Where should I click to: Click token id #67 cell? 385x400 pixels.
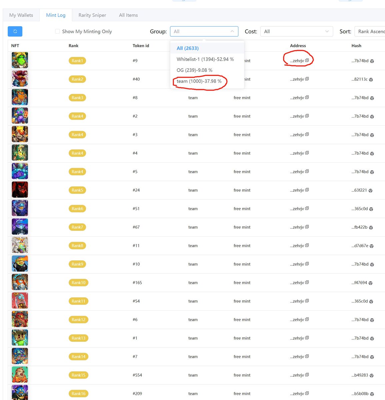136,227
